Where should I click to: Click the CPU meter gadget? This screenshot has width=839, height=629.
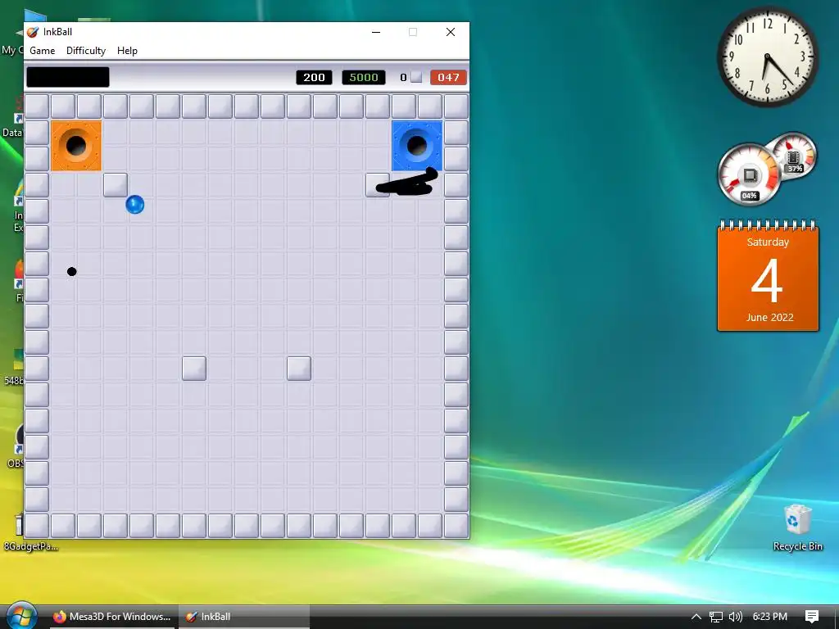(749, 174)
